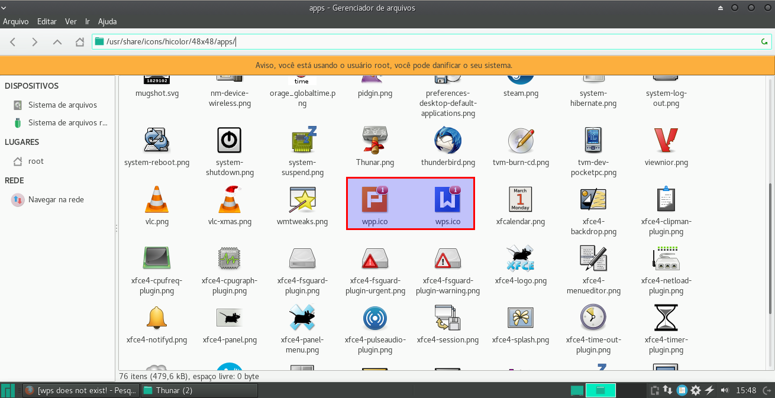This screenshot has width=775, height=398.
Task: Select the wps.ico file icon
Action: [448, 199]
